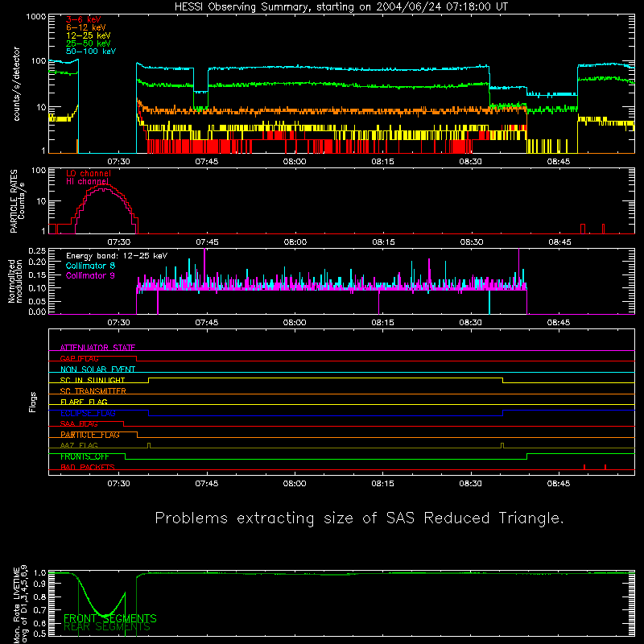Click the livetime dip curve minimum
The width and height of the screenshot is (644, 644).
pos(105,615)
